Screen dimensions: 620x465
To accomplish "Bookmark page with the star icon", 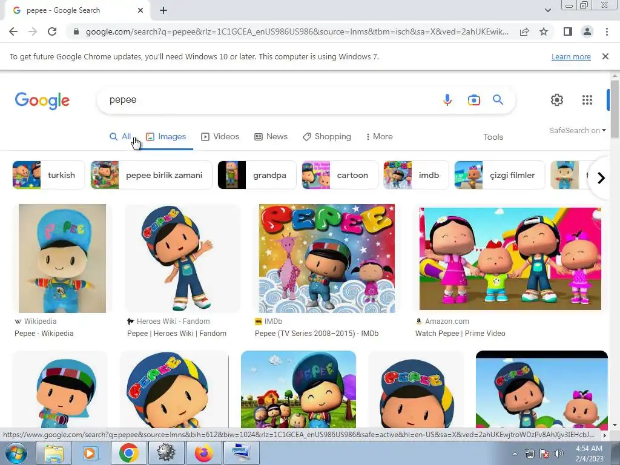I will point(544,31).
